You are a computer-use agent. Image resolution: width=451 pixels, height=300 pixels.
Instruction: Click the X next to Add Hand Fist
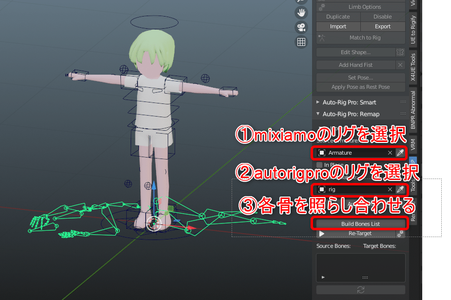400,64
